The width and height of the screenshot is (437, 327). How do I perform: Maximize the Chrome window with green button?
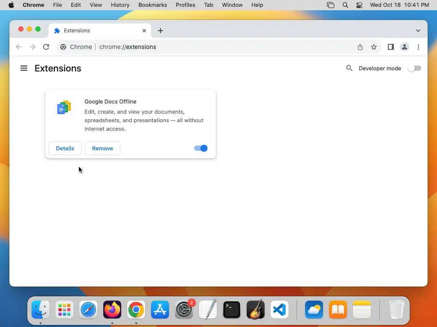tap(38, 29)
